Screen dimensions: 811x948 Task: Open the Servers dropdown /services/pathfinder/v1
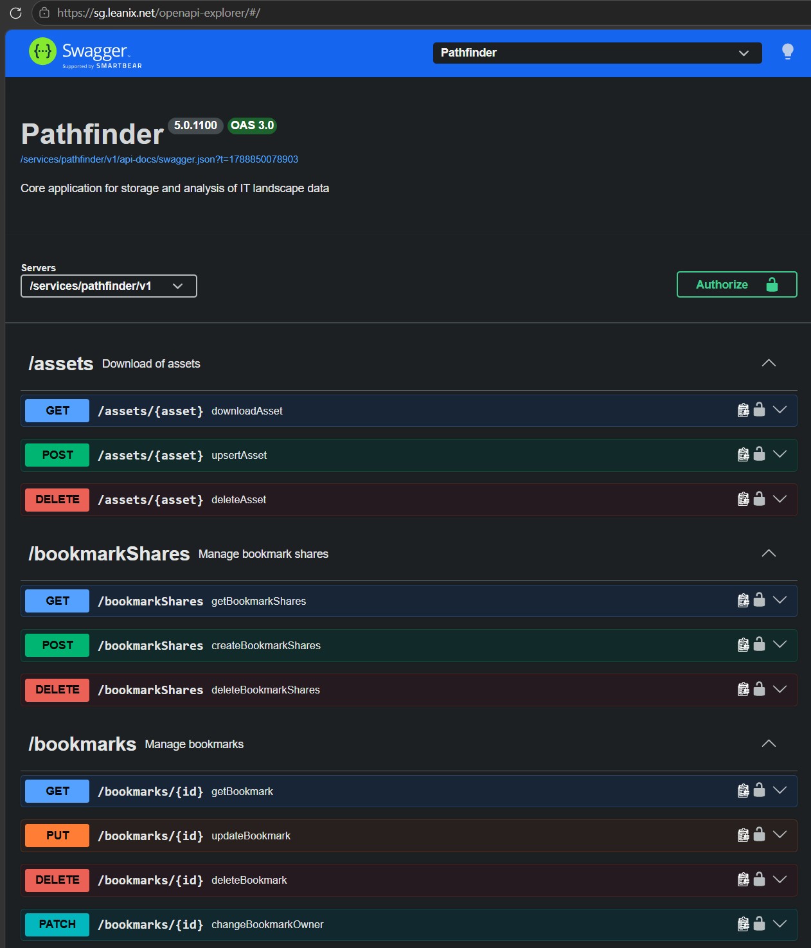pyautogui.click(x=109, y=286)
